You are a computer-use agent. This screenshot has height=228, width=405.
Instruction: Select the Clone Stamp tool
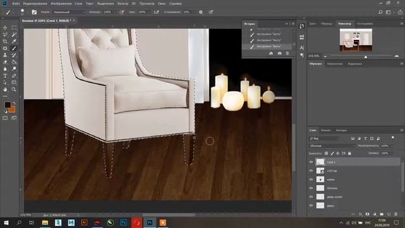point(5,55)
